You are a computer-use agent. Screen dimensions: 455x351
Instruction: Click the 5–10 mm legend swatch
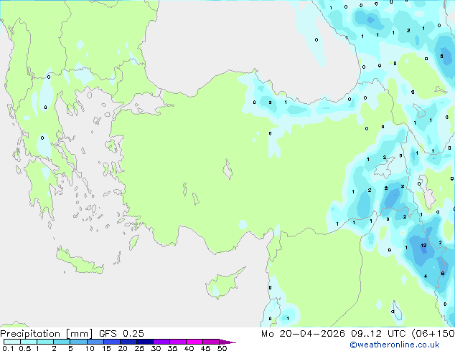78,342
